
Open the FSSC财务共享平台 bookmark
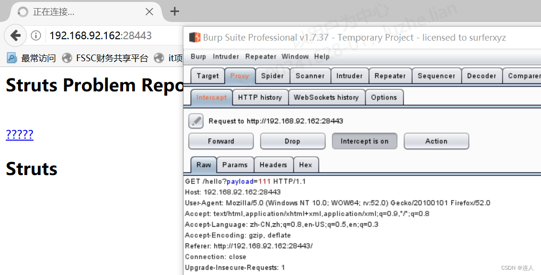click(105, 58)
